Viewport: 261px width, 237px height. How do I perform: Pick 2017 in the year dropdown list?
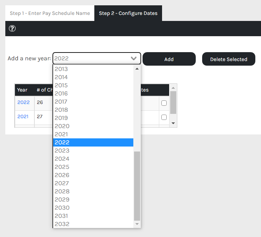[x=93, y=101]
